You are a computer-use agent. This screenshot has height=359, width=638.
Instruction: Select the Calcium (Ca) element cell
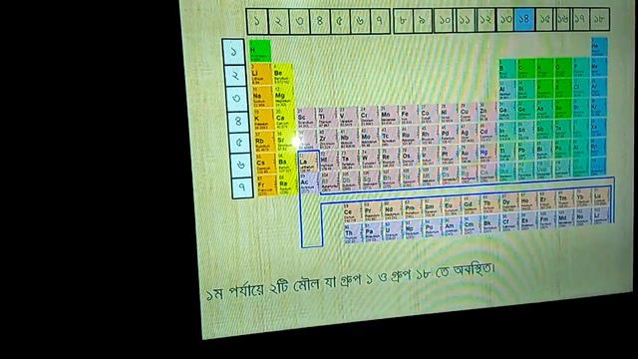285,120
